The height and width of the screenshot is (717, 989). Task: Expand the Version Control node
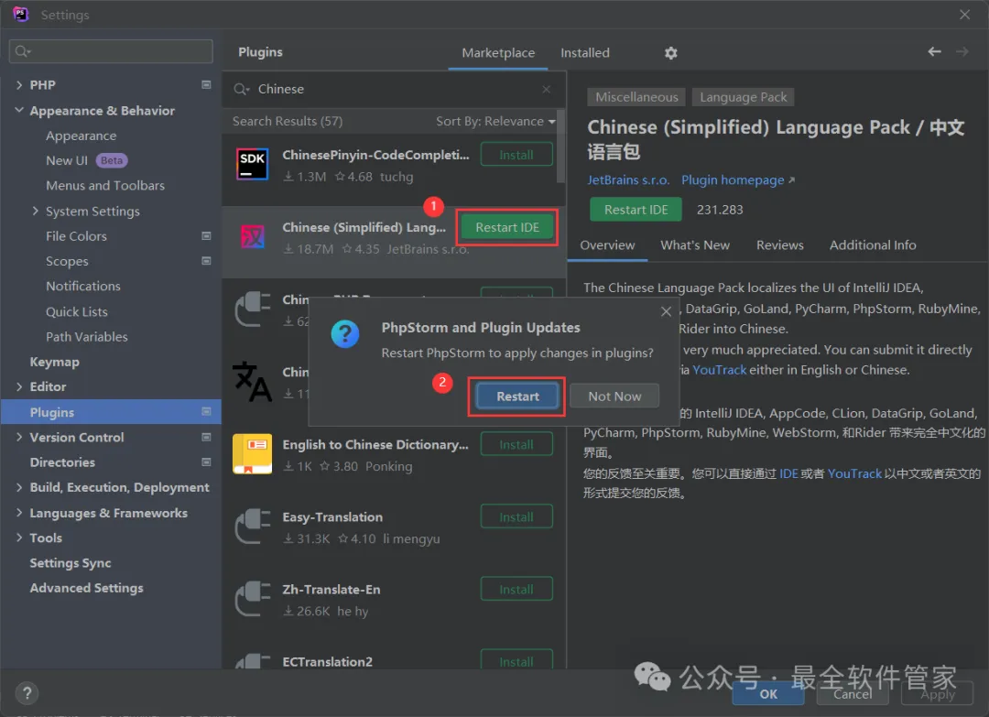click(x=19, y=437)
